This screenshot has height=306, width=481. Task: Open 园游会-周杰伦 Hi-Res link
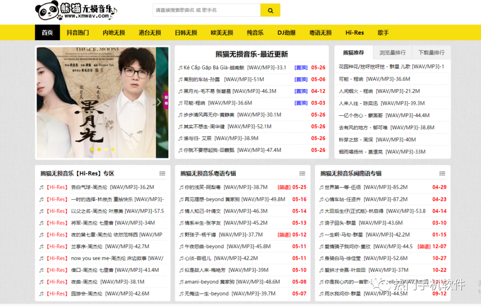pyautogui.click(x=110, y=294)
